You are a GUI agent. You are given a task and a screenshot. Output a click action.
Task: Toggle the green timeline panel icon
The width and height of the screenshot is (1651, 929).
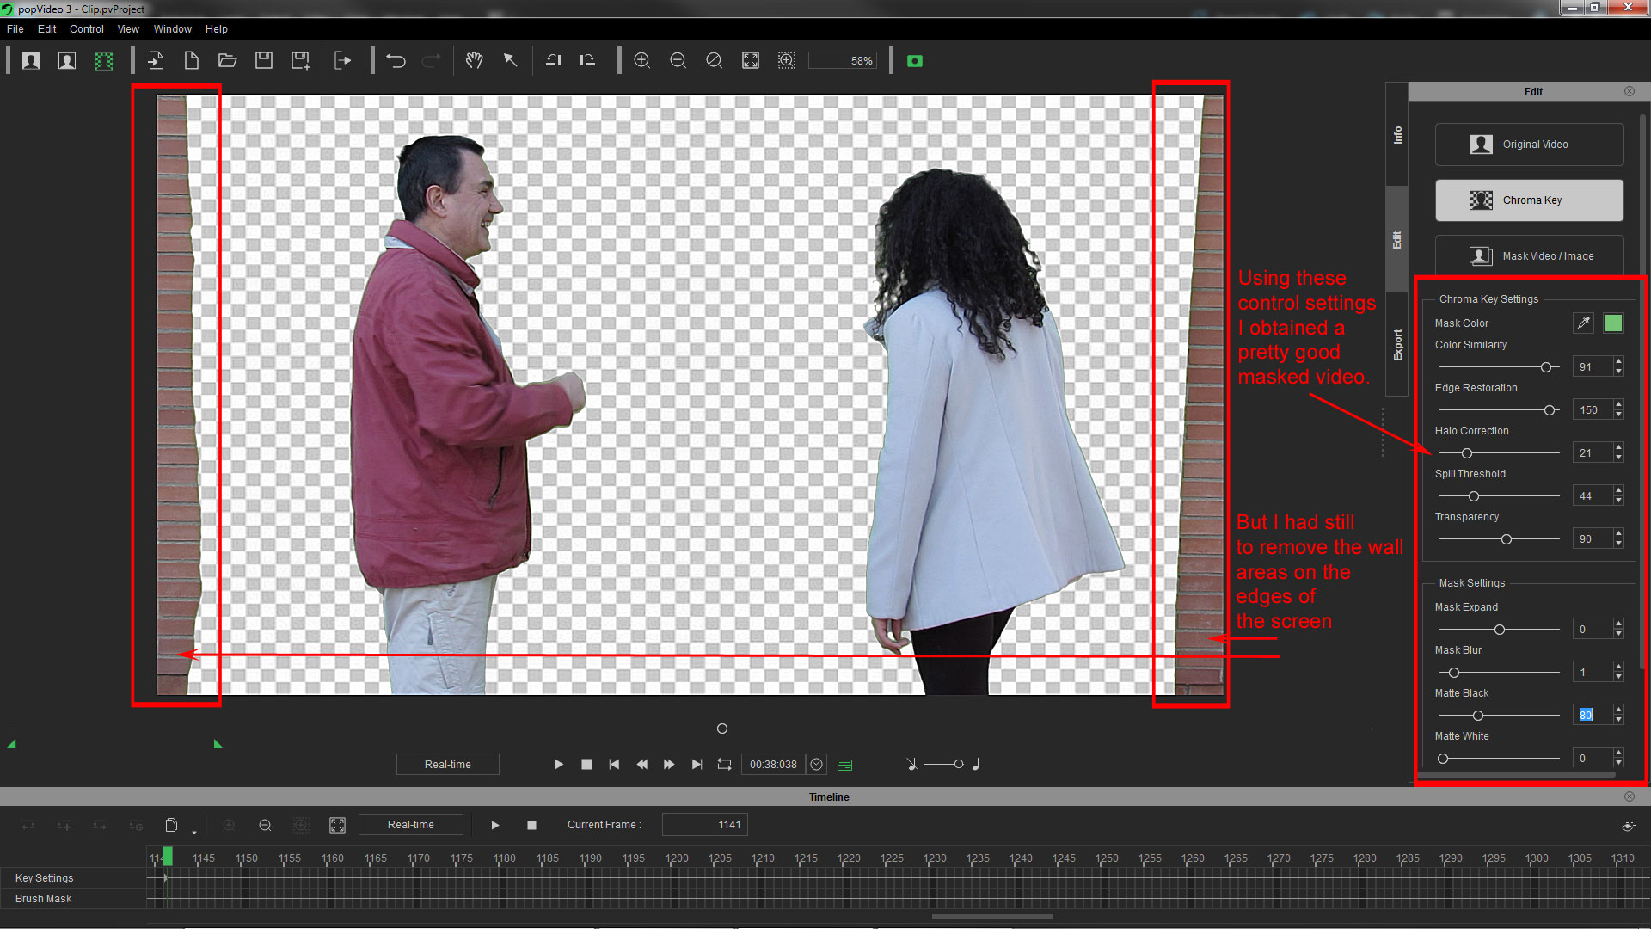844,765
